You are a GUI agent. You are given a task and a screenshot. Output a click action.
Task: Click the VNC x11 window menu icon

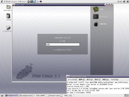click(x=13, y=5)
